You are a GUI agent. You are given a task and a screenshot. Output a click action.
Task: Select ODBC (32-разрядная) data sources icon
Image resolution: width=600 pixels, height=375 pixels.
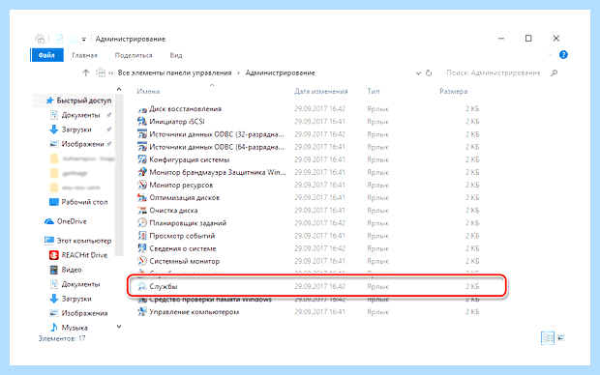click(x=142, y=134)
